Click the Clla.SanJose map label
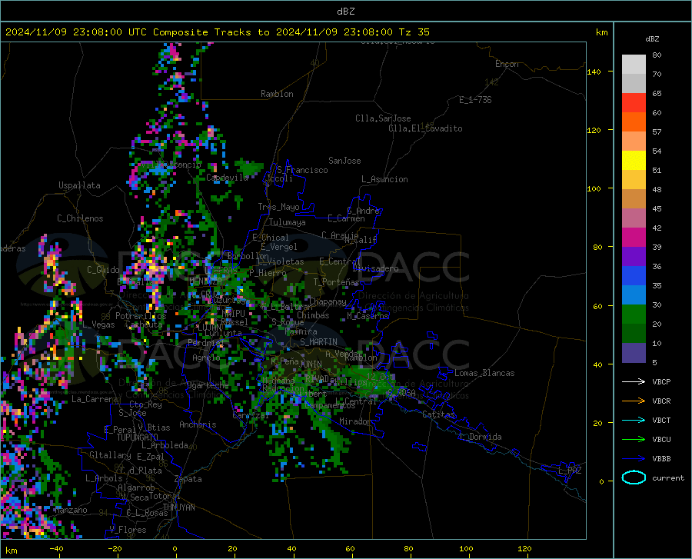Image resolution: width=692 pixels, height=559 pixels. pyautogui.click(x=383, y=118)
